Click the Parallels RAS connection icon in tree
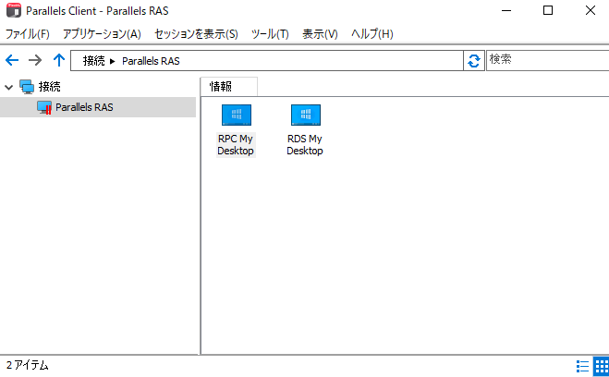This screenshot has width=609, height=377. [x=44, y=107]
